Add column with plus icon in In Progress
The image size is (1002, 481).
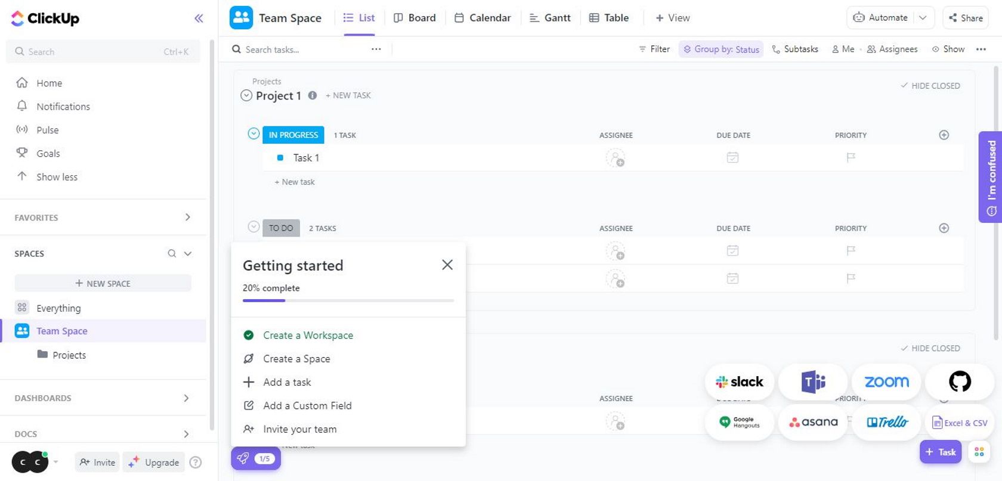click(x=944, y=135)
